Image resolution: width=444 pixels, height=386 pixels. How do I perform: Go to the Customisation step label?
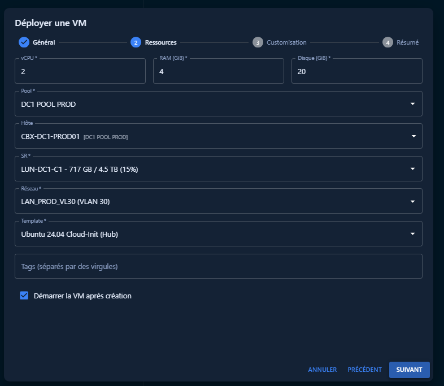click(x=286, y=42)
